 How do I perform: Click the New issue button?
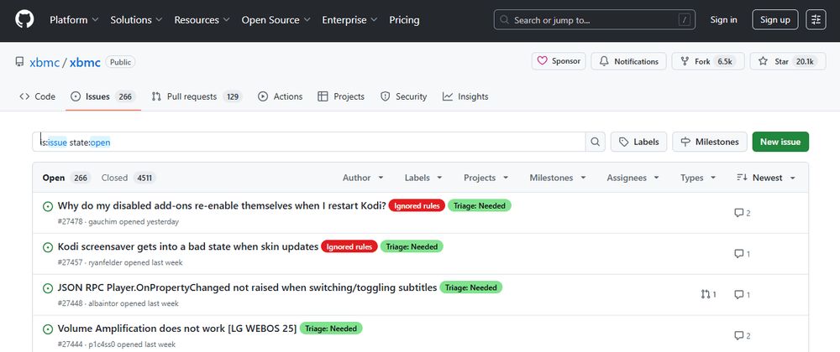[780, 142]
